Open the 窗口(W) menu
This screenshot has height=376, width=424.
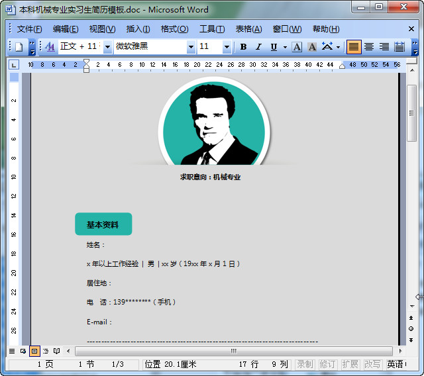287,29
